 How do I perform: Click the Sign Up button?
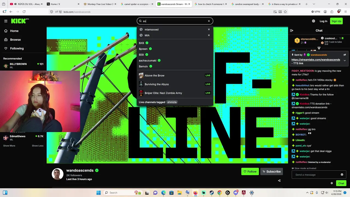click(336, 21)
